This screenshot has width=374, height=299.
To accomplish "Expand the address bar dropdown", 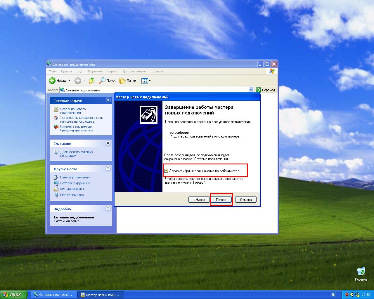I will tap(251, 90).
